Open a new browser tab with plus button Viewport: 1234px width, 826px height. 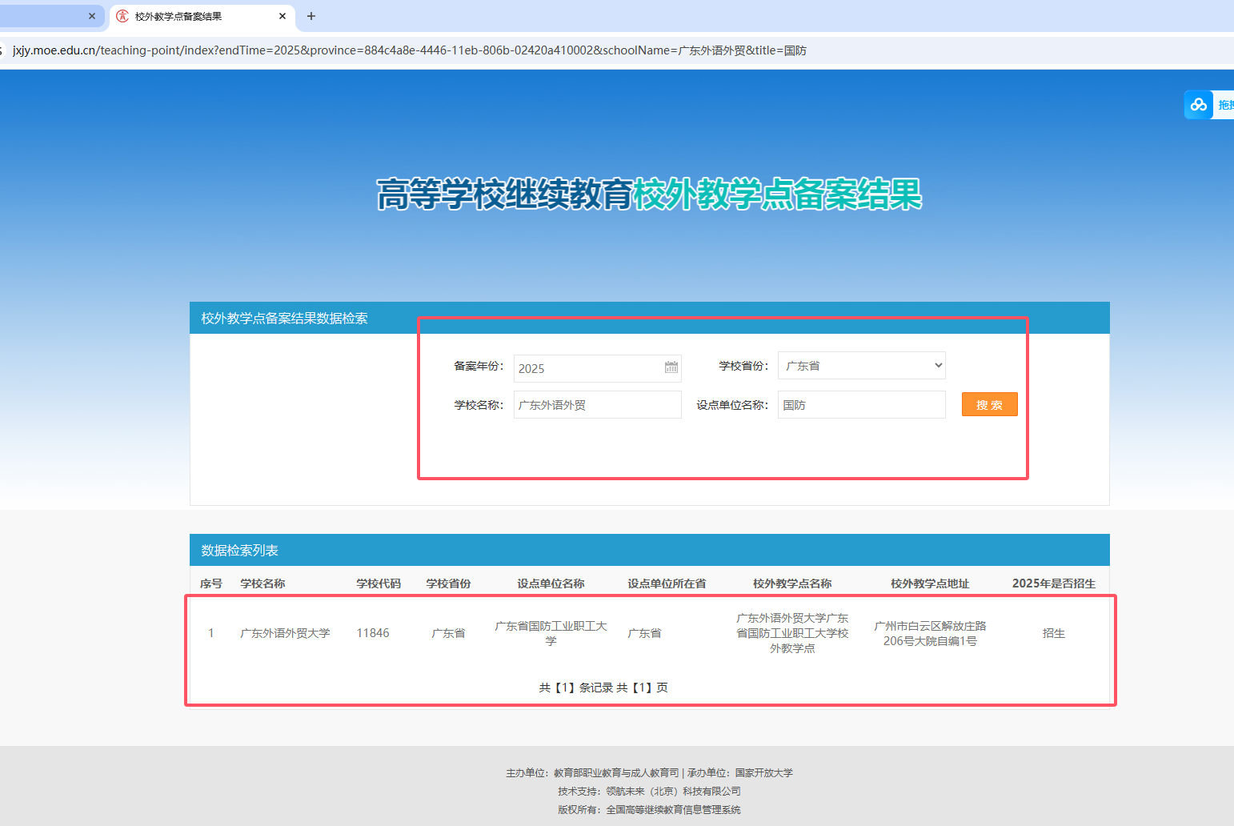311,16
